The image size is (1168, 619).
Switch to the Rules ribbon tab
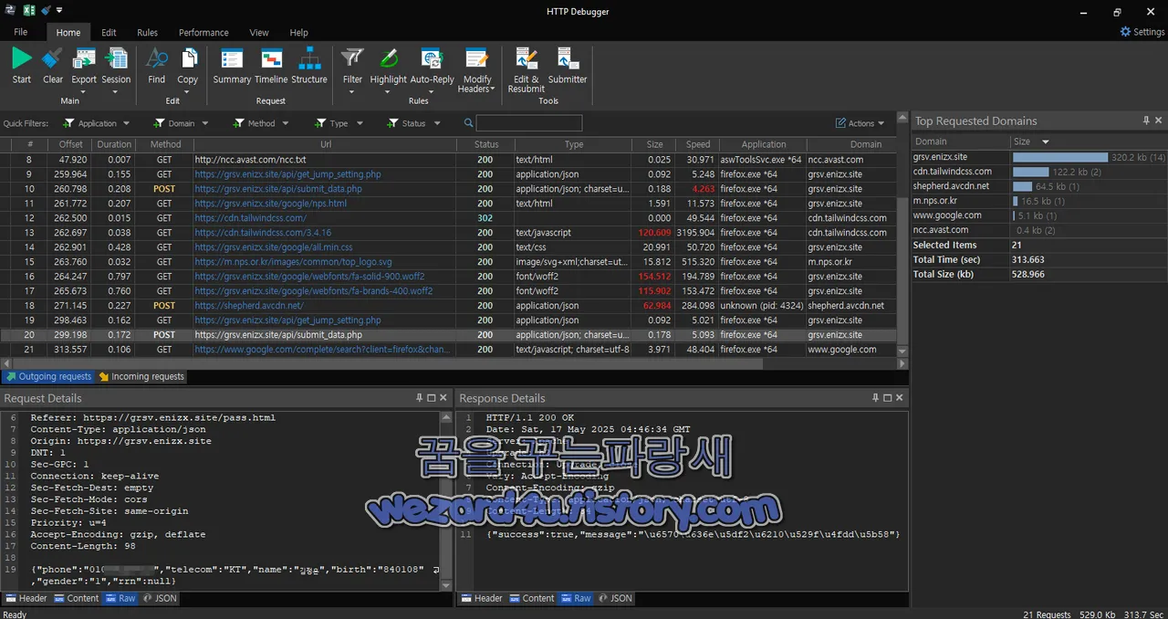[x=147, y=32]
